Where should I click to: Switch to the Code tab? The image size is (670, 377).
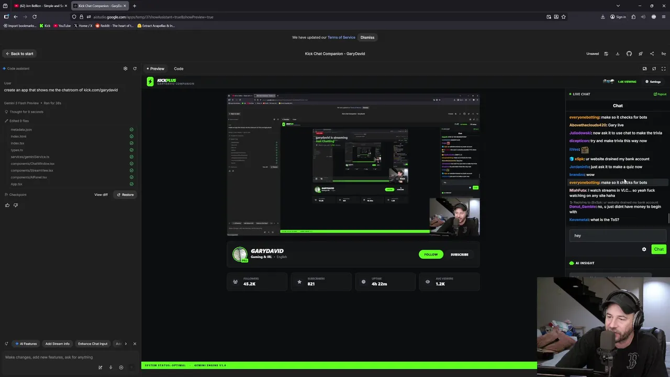coord(178,69)
